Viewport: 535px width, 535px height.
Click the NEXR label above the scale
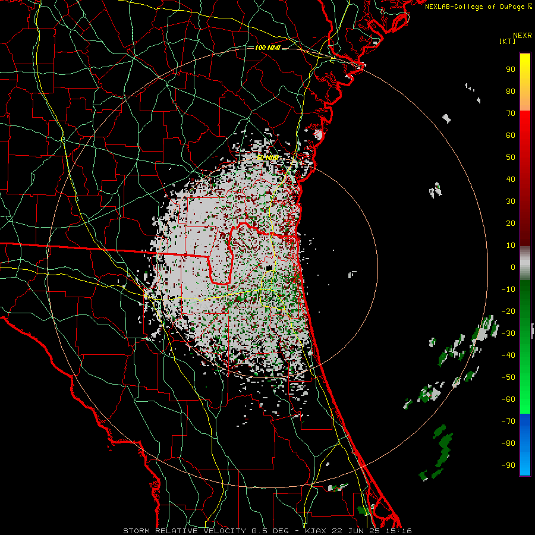pos(522,36)
